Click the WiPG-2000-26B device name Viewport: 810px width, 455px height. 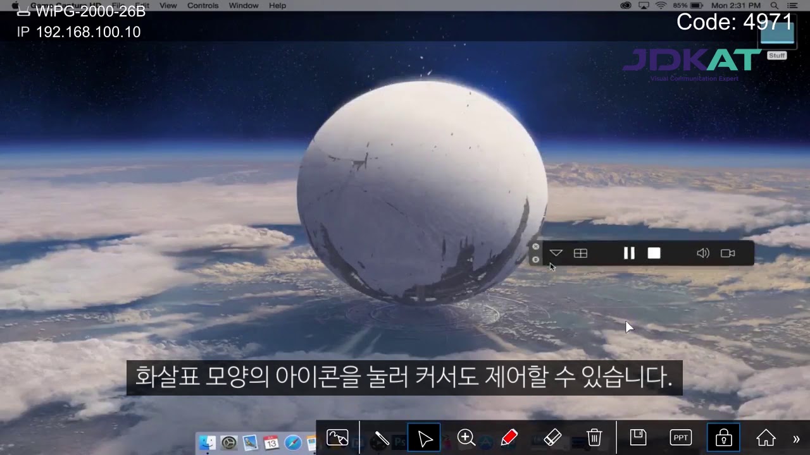tap(90, 12)
